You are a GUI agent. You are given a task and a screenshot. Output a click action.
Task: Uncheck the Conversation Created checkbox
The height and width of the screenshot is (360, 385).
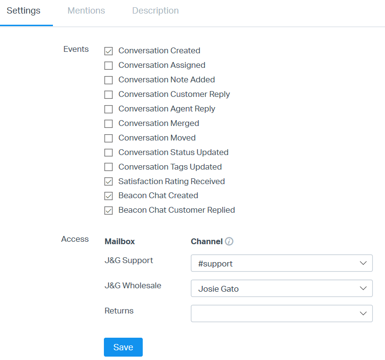[x=109, y=51]
